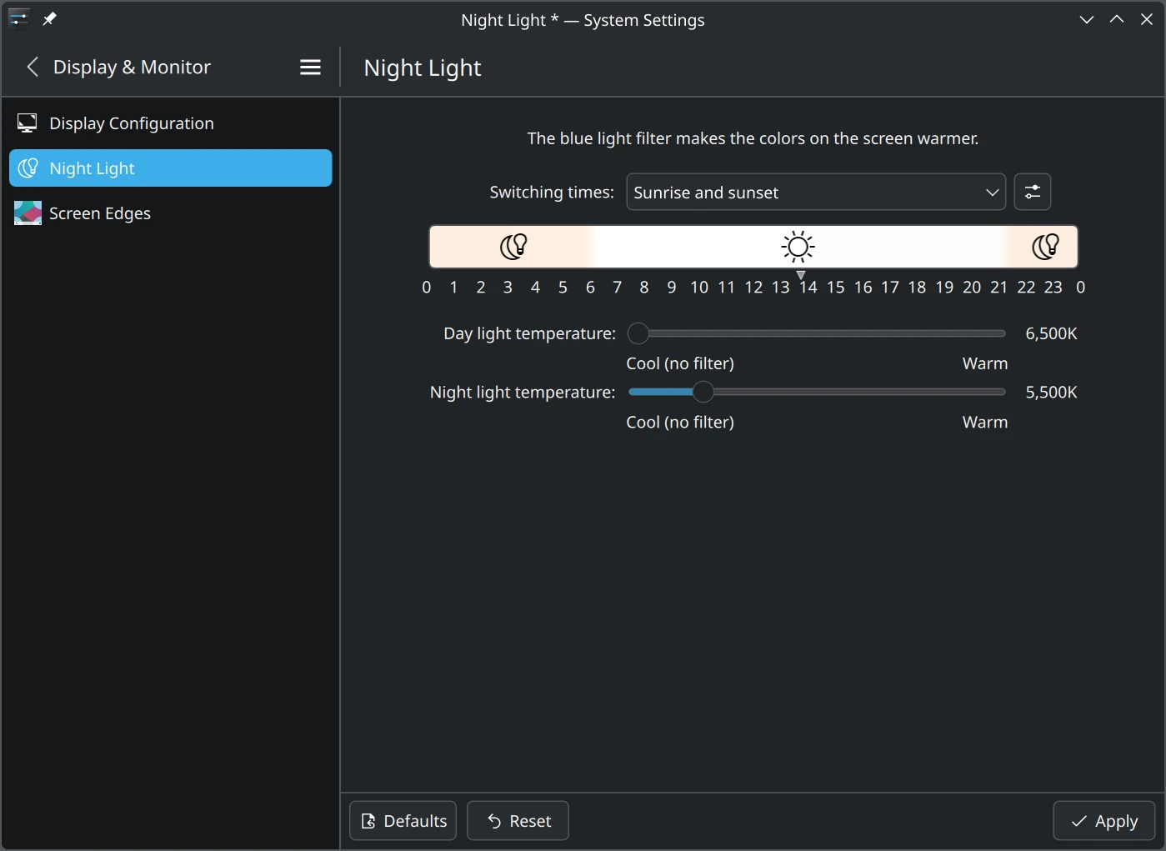Click the Night light temperature slider handle

click(703, 392)
